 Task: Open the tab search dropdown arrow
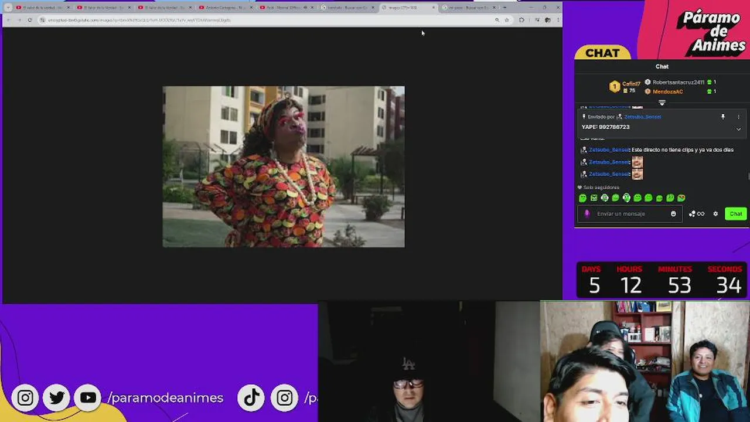click(x=8, y=8)
